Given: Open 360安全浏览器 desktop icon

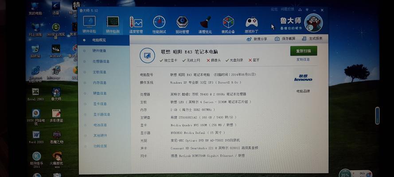Looking at the screenshot, I should tap(56, 31).
